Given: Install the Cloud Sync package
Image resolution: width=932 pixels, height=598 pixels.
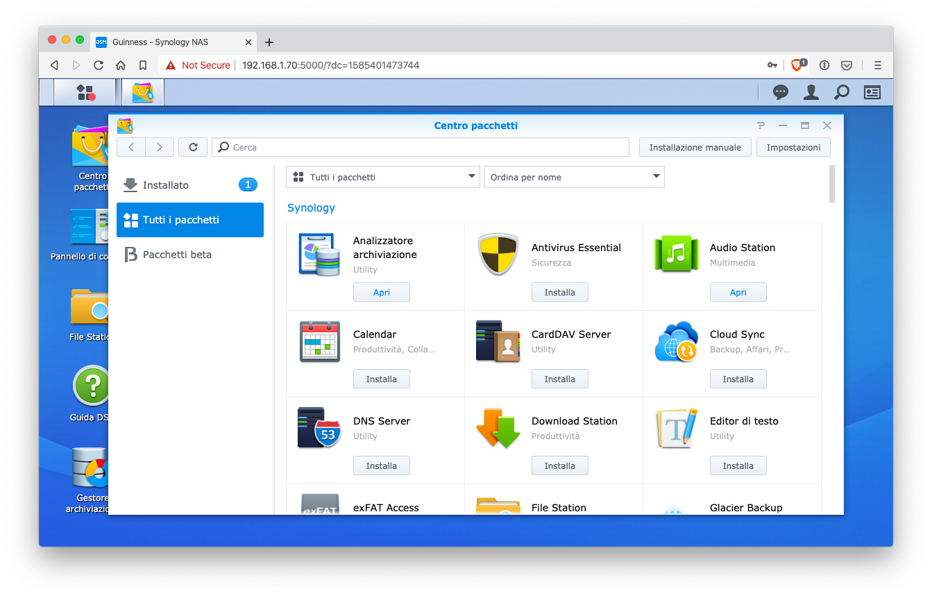Looking at the screenshot, I should [738, 379].
